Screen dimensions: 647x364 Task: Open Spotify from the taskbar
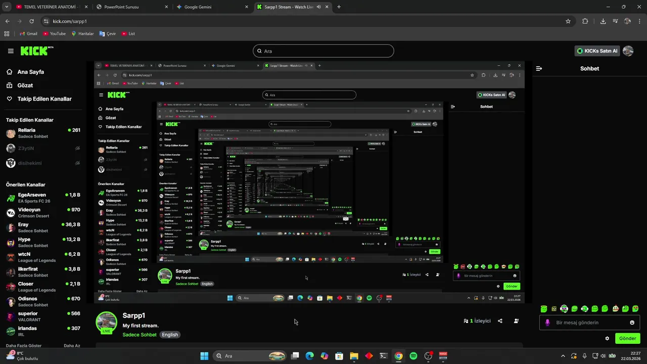coord(413,356)
